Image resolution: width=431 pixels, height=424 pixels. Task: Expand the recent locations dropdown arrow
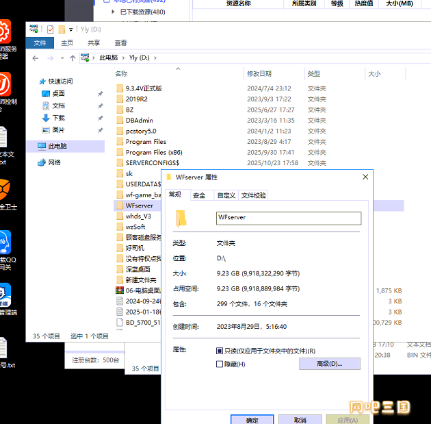[x=62, y=58]
